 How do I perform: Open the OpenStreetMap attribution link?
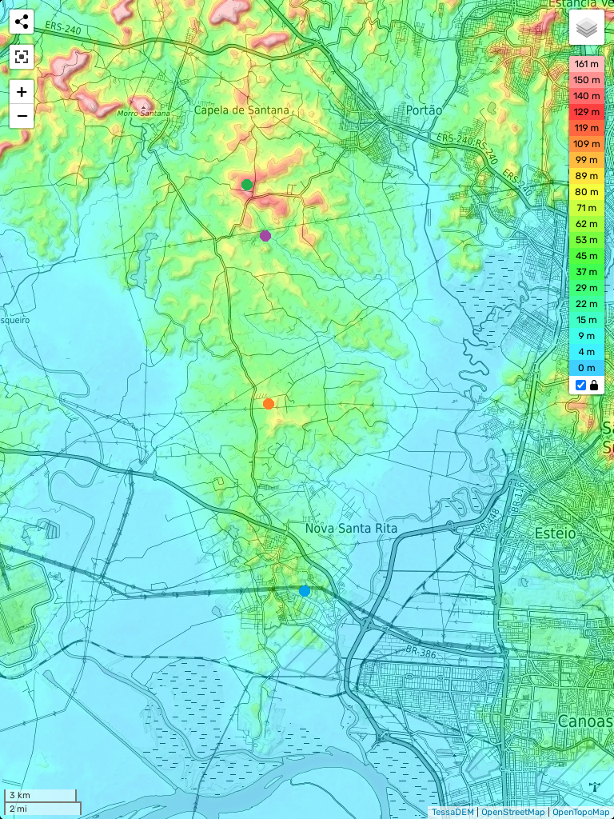tap(512, 812)
